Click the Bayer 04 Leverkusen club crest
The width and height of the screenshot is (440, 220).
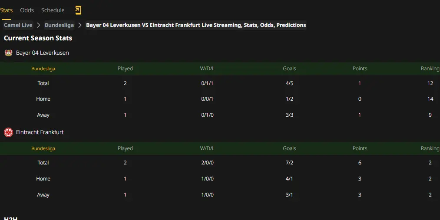click(x=8, y=53)
